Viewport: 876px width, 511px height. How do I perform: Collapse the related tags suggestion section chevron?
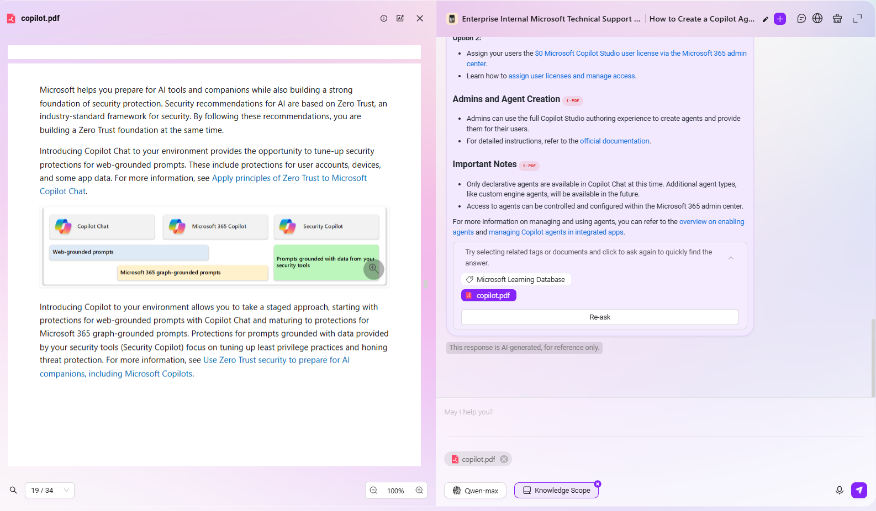[x=731, y=258]
